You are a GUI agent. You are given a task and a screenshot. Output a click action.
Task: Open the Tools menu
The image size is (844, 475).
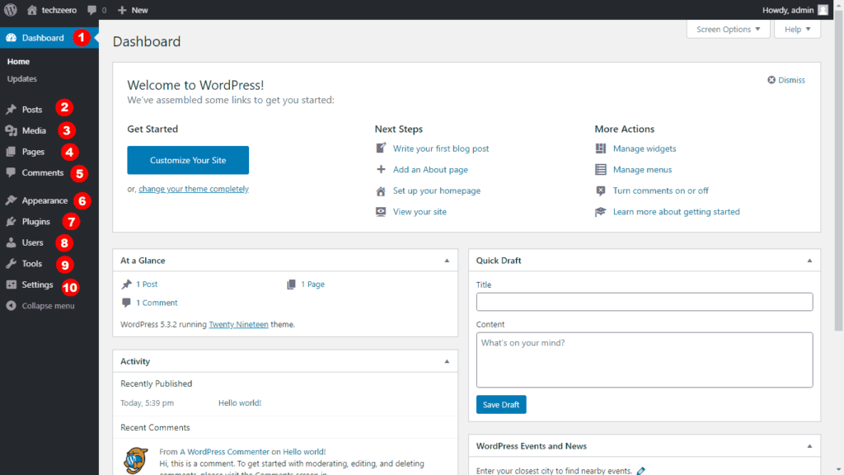click(x=32, y=263)
